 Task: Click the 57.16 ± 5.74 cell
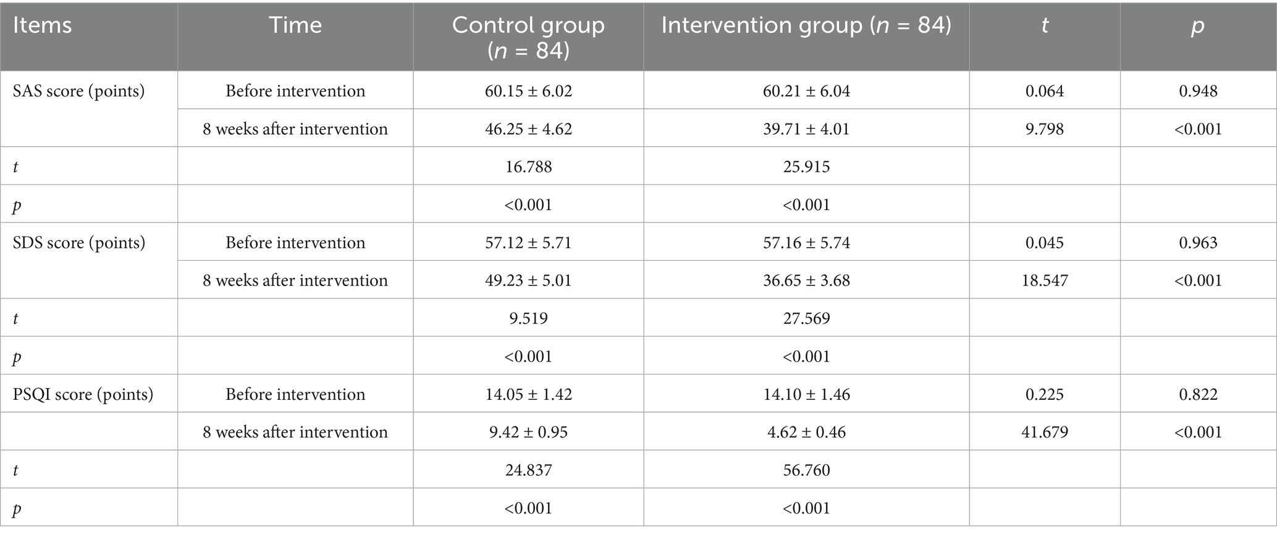click(806, 242)
